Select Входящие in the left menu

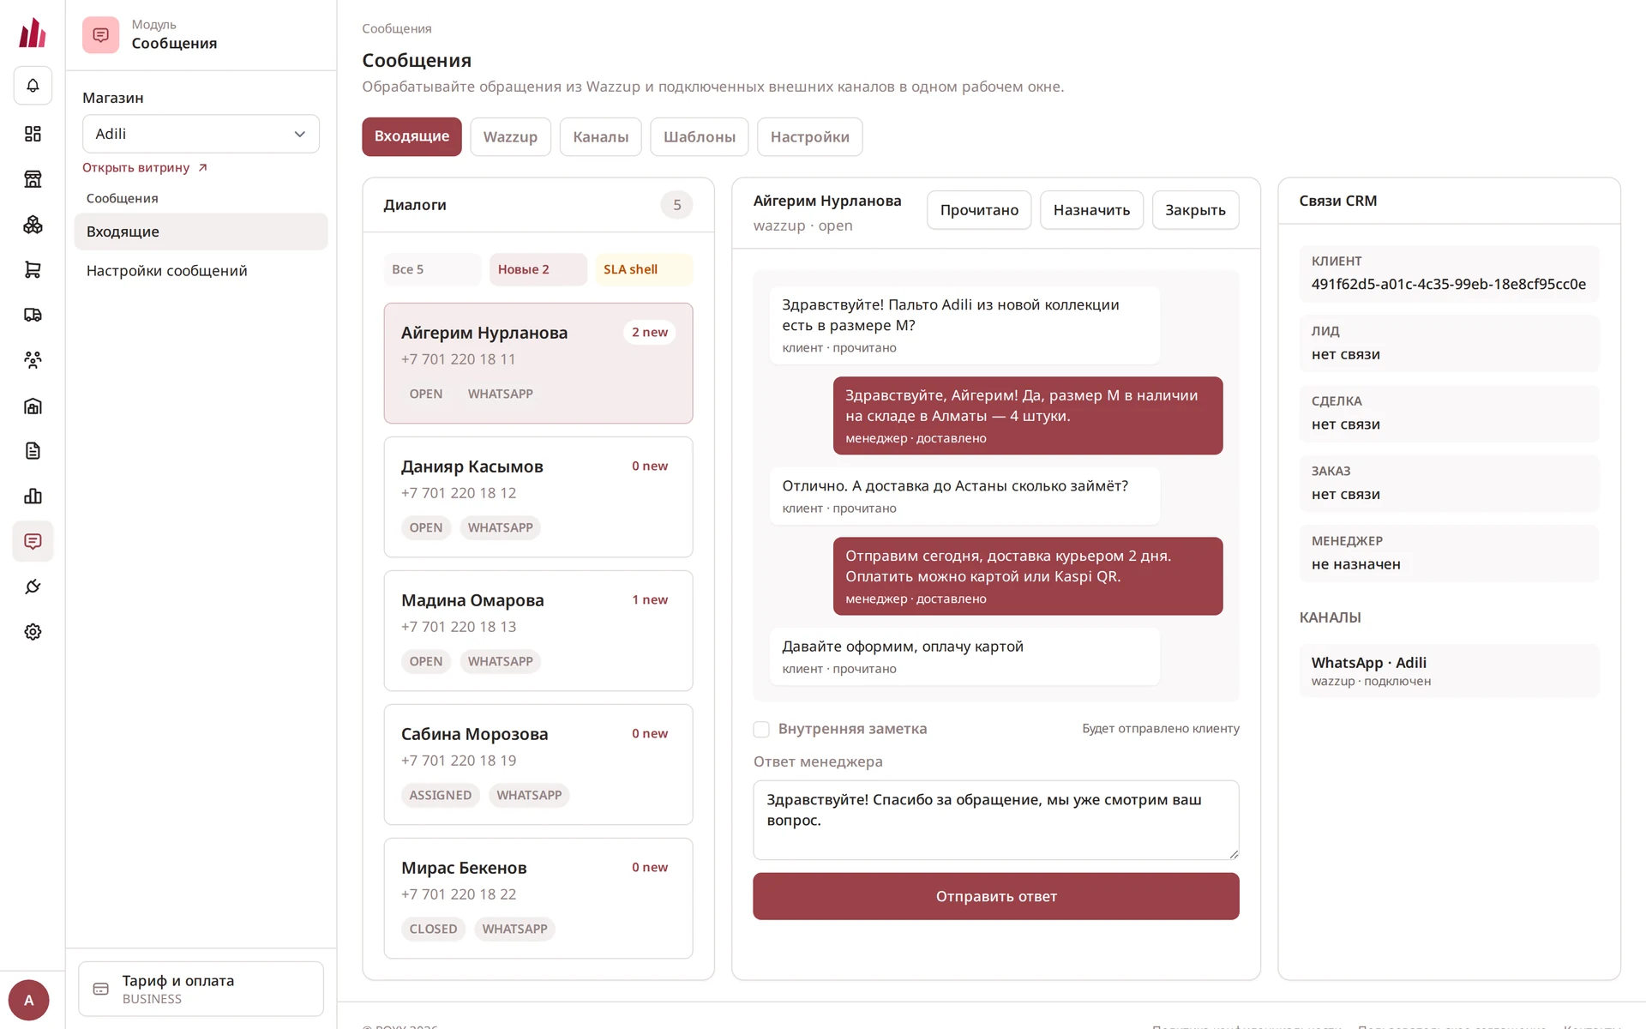[x=201, y=232]
